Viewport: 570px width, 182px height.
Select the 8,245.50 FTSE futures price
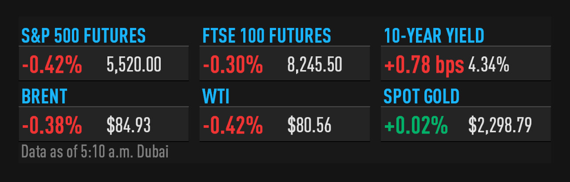tap(315, 65)
